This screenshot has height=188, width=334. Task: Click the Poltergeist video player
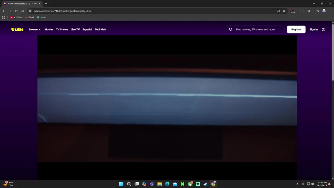pyautogui.click(x=167, y=107)
